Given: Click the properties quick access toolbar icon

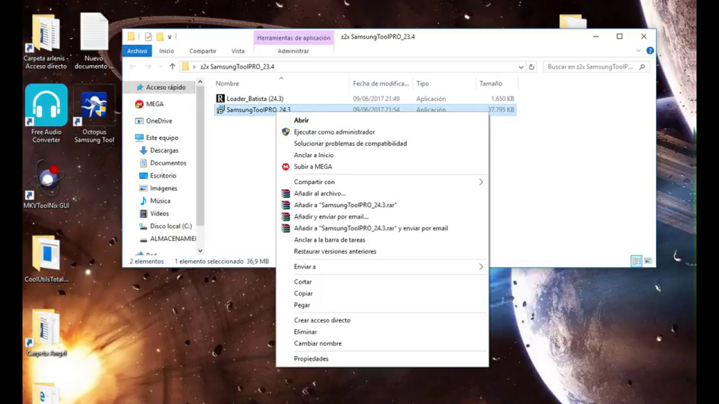Looking at the screenshot, I should coord(148,36).
